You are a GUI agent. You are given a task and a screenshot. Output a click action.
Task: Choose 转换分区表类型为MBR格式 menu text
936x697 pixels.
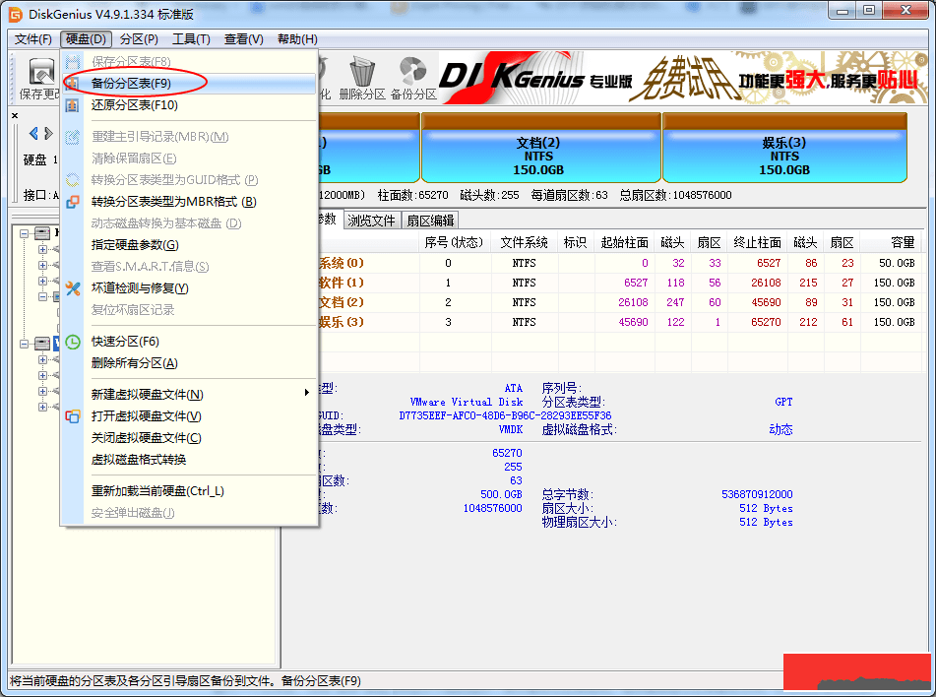tap(173, 202)
